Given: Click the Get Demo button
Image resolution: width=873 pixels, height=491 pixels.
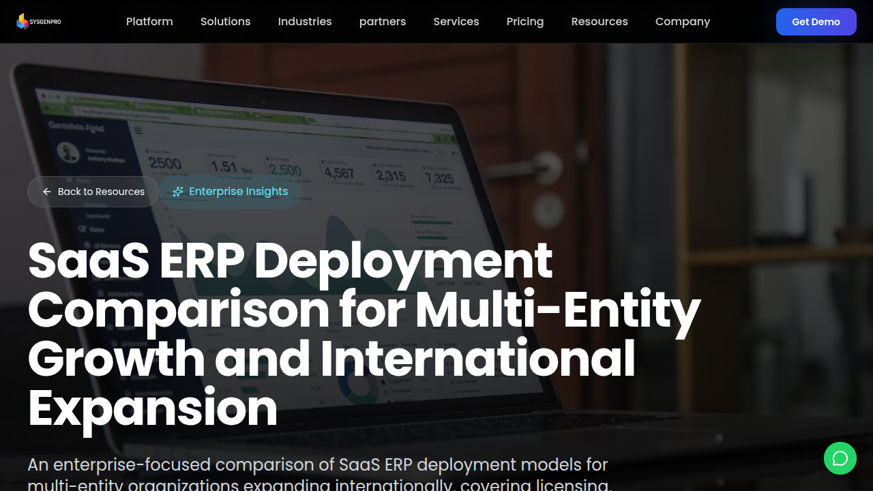Looking at the screenshot, I should click(x=816, y=22).
